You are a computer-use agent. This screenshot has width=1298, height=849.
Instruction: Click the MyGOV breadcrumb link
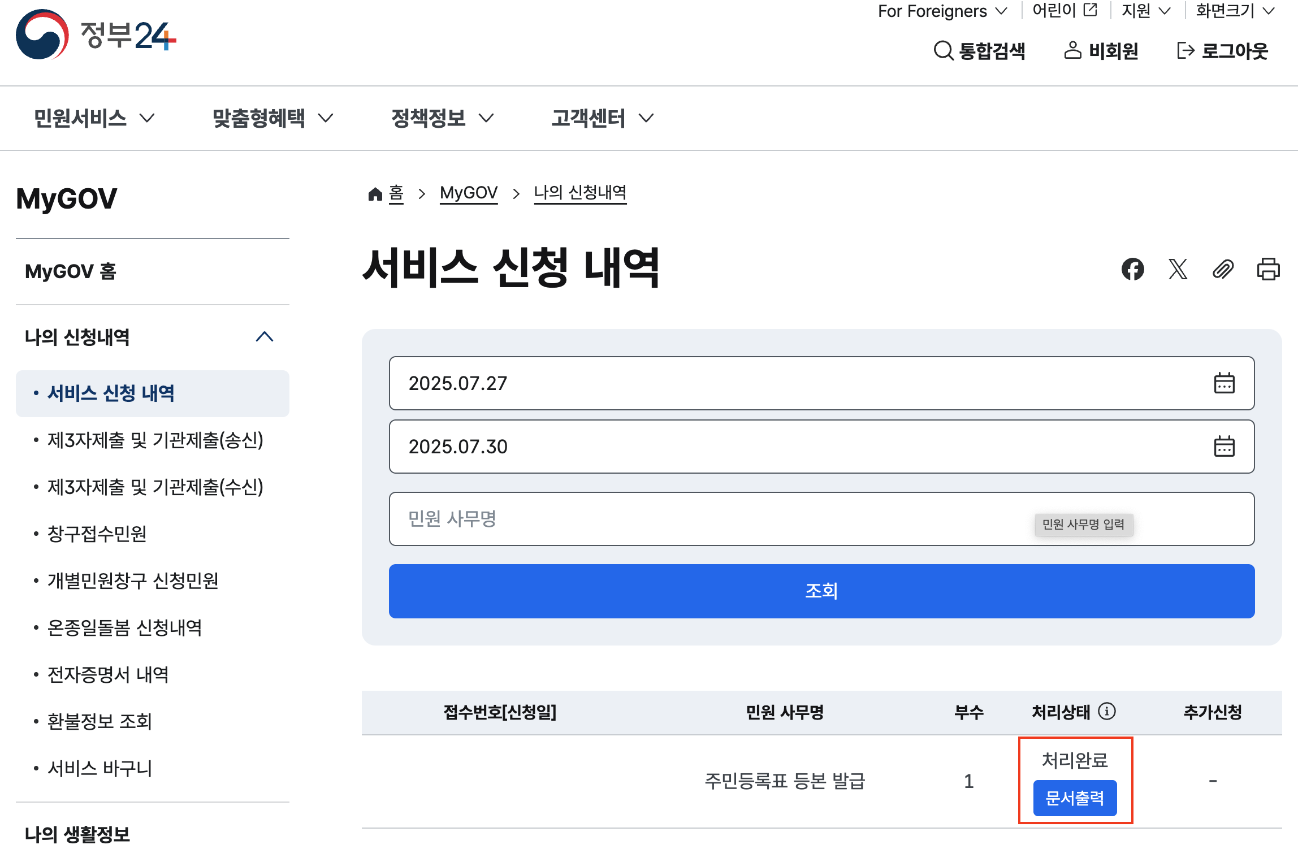pos(469,193)
